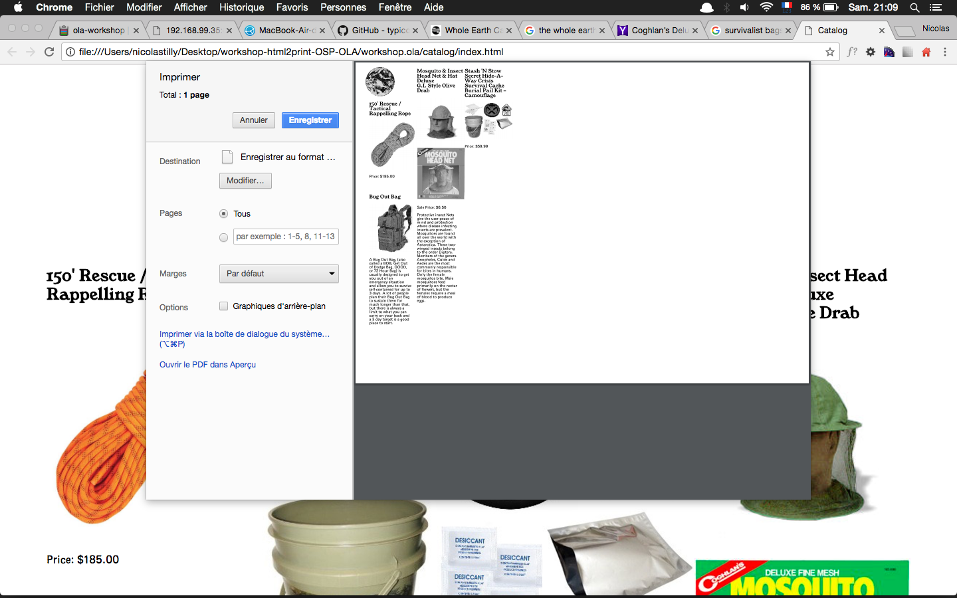This screenshot has width=957, height=598.
Task: Switch to the Coghlan's Deluxe tab
Action: pos(659,31)
